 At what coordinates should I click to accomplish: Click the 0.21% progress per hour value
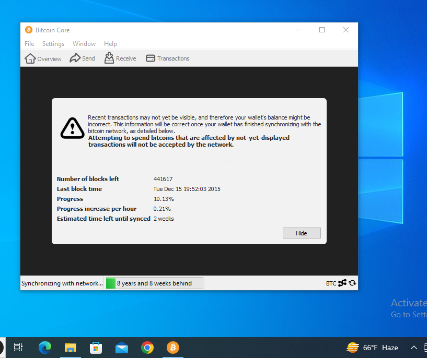162,209
